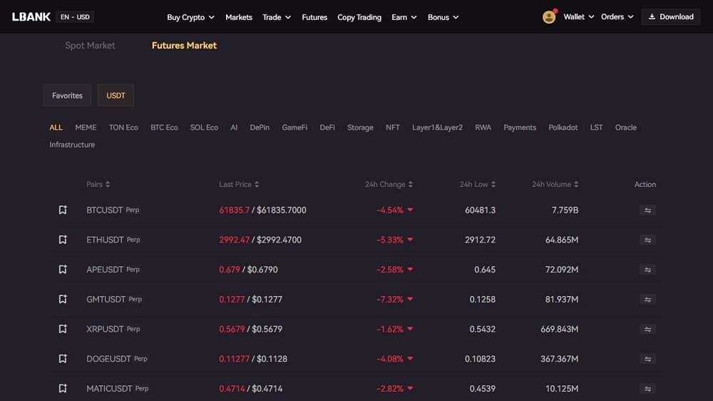Sort by 24h Low column
This screenshot has width=713, height=401.
pyautogui.click(x=478, y=184)
